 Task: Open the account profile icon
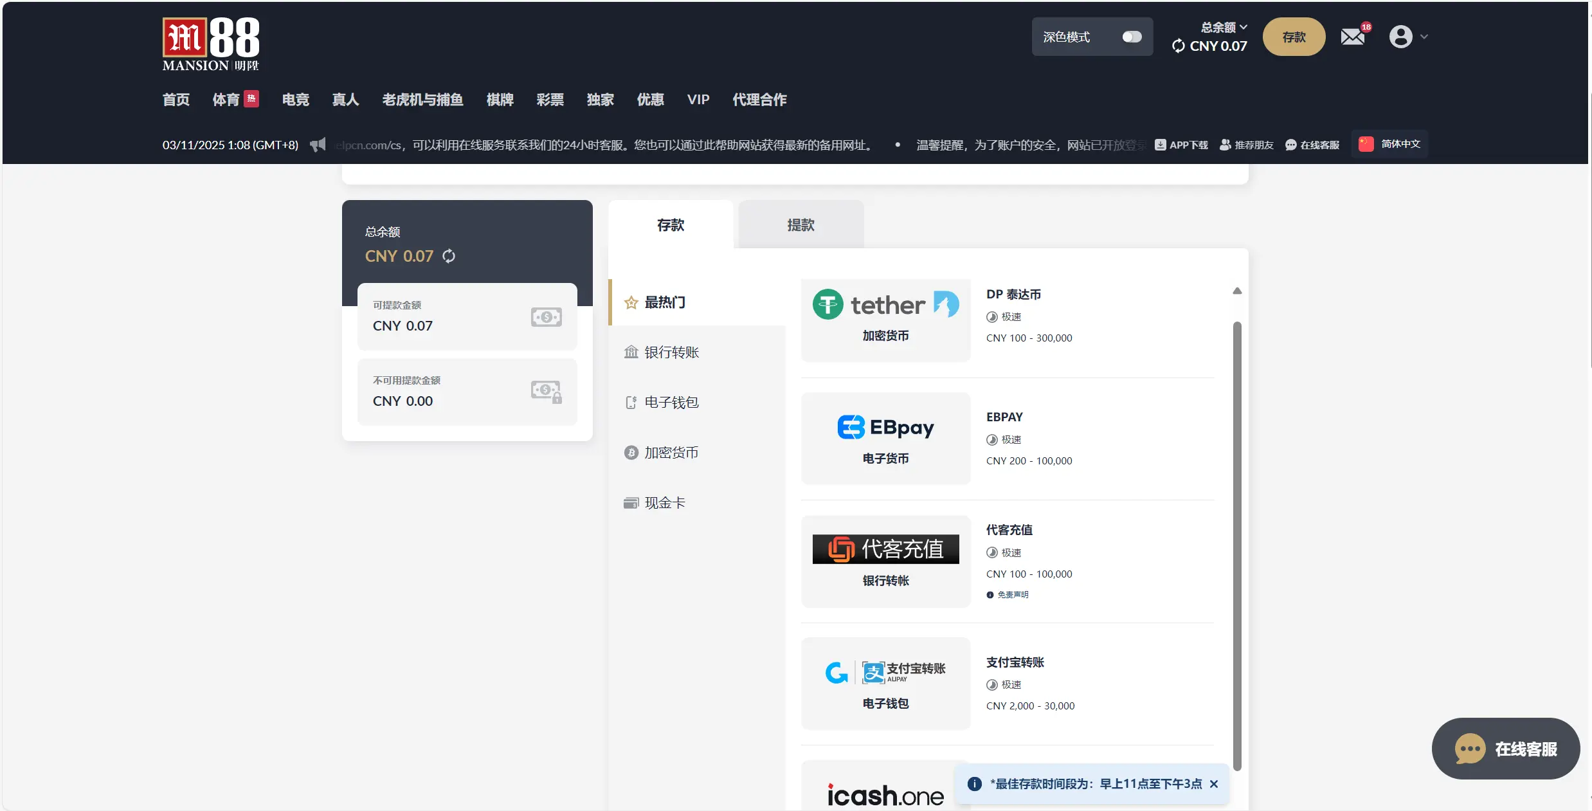pyautogui.click(x=1402, y=37)
